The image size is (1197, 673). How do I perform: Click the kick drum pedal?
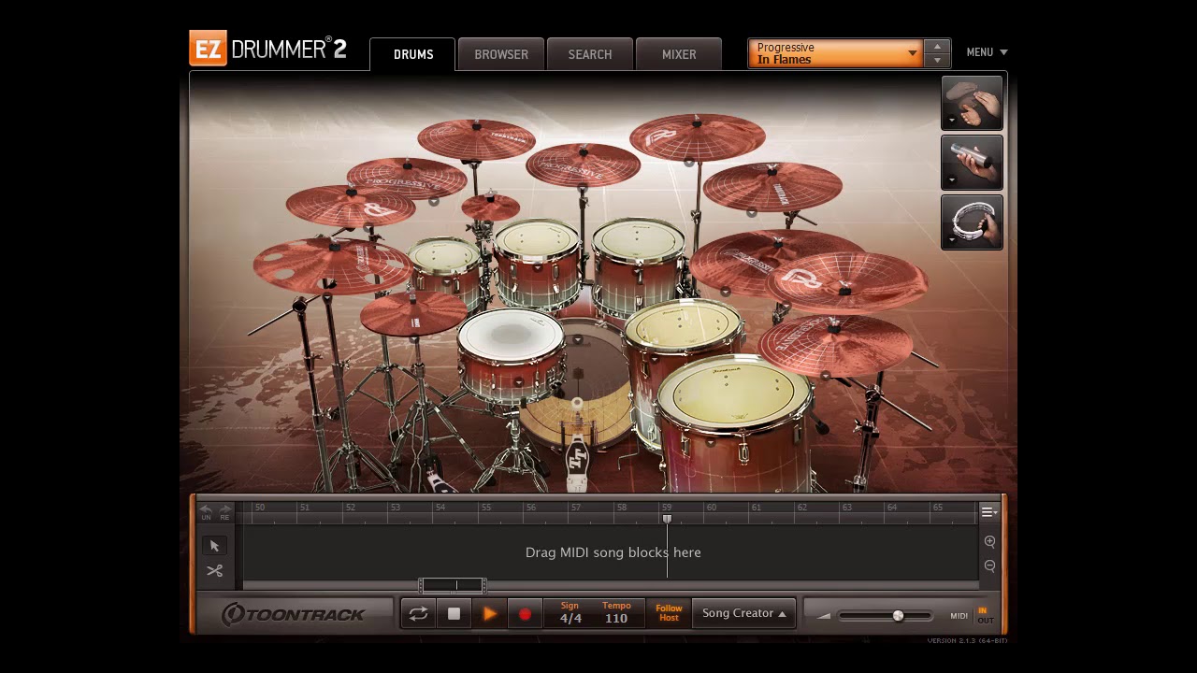(577, 458)
